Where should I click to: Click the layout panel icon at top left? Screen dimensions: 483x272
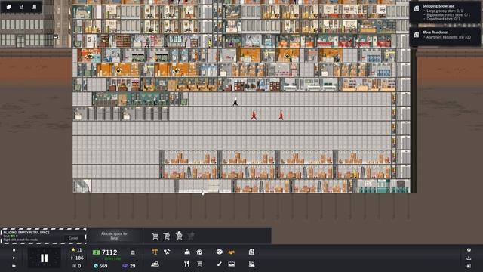pos(34,7)
